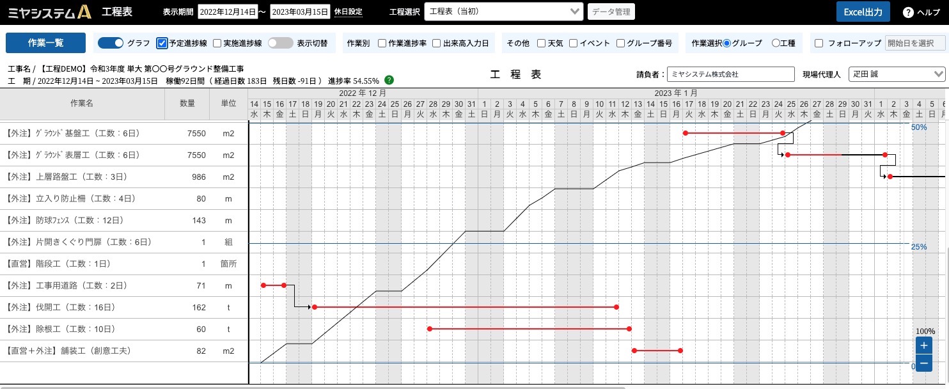949x389 pixels.
Task: Open the 現場代理人 dropdown
Action: click(x=897, y=74)
